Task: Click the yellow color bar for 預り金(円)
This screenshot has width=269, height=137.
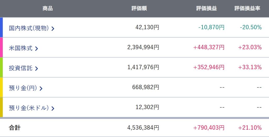Action: 1,87
